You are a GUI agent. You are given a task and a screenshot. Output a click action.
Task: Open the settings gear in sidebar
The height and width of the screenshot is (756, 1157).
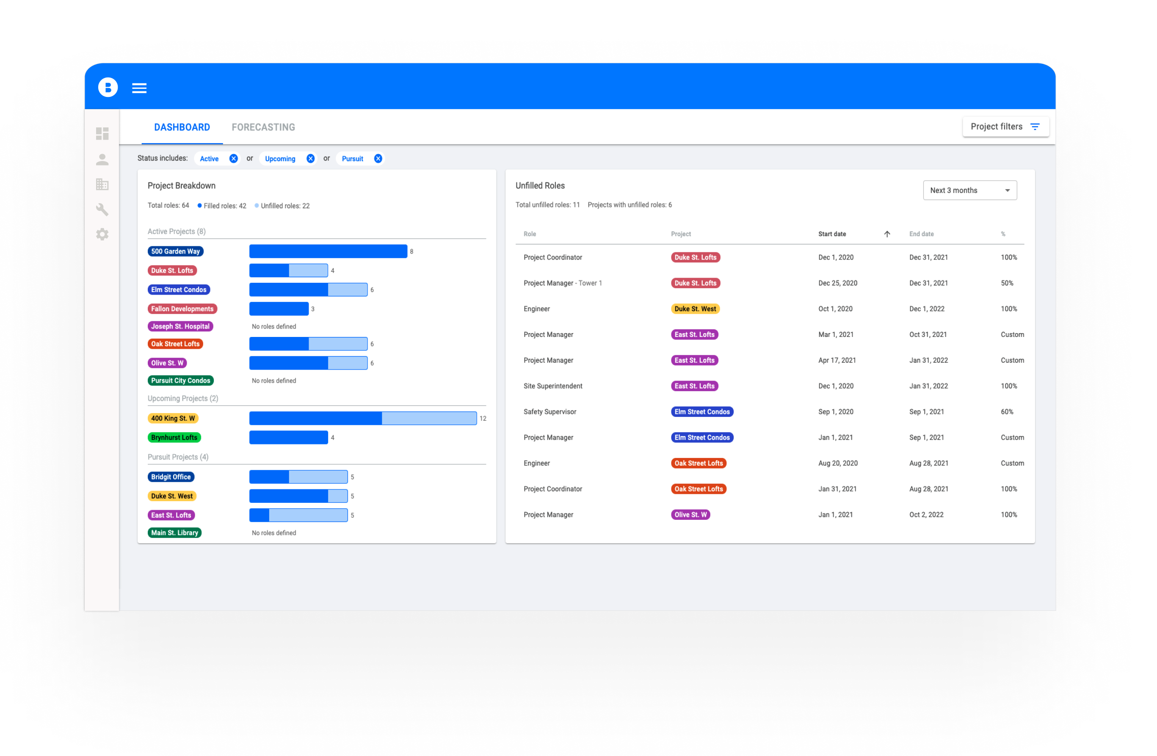pos(102,235)
